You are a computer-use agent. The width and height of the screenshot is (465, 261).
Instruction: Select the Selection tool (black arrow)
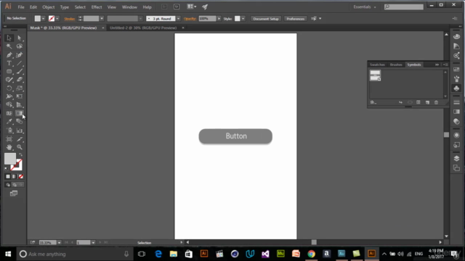click(9, 38)
